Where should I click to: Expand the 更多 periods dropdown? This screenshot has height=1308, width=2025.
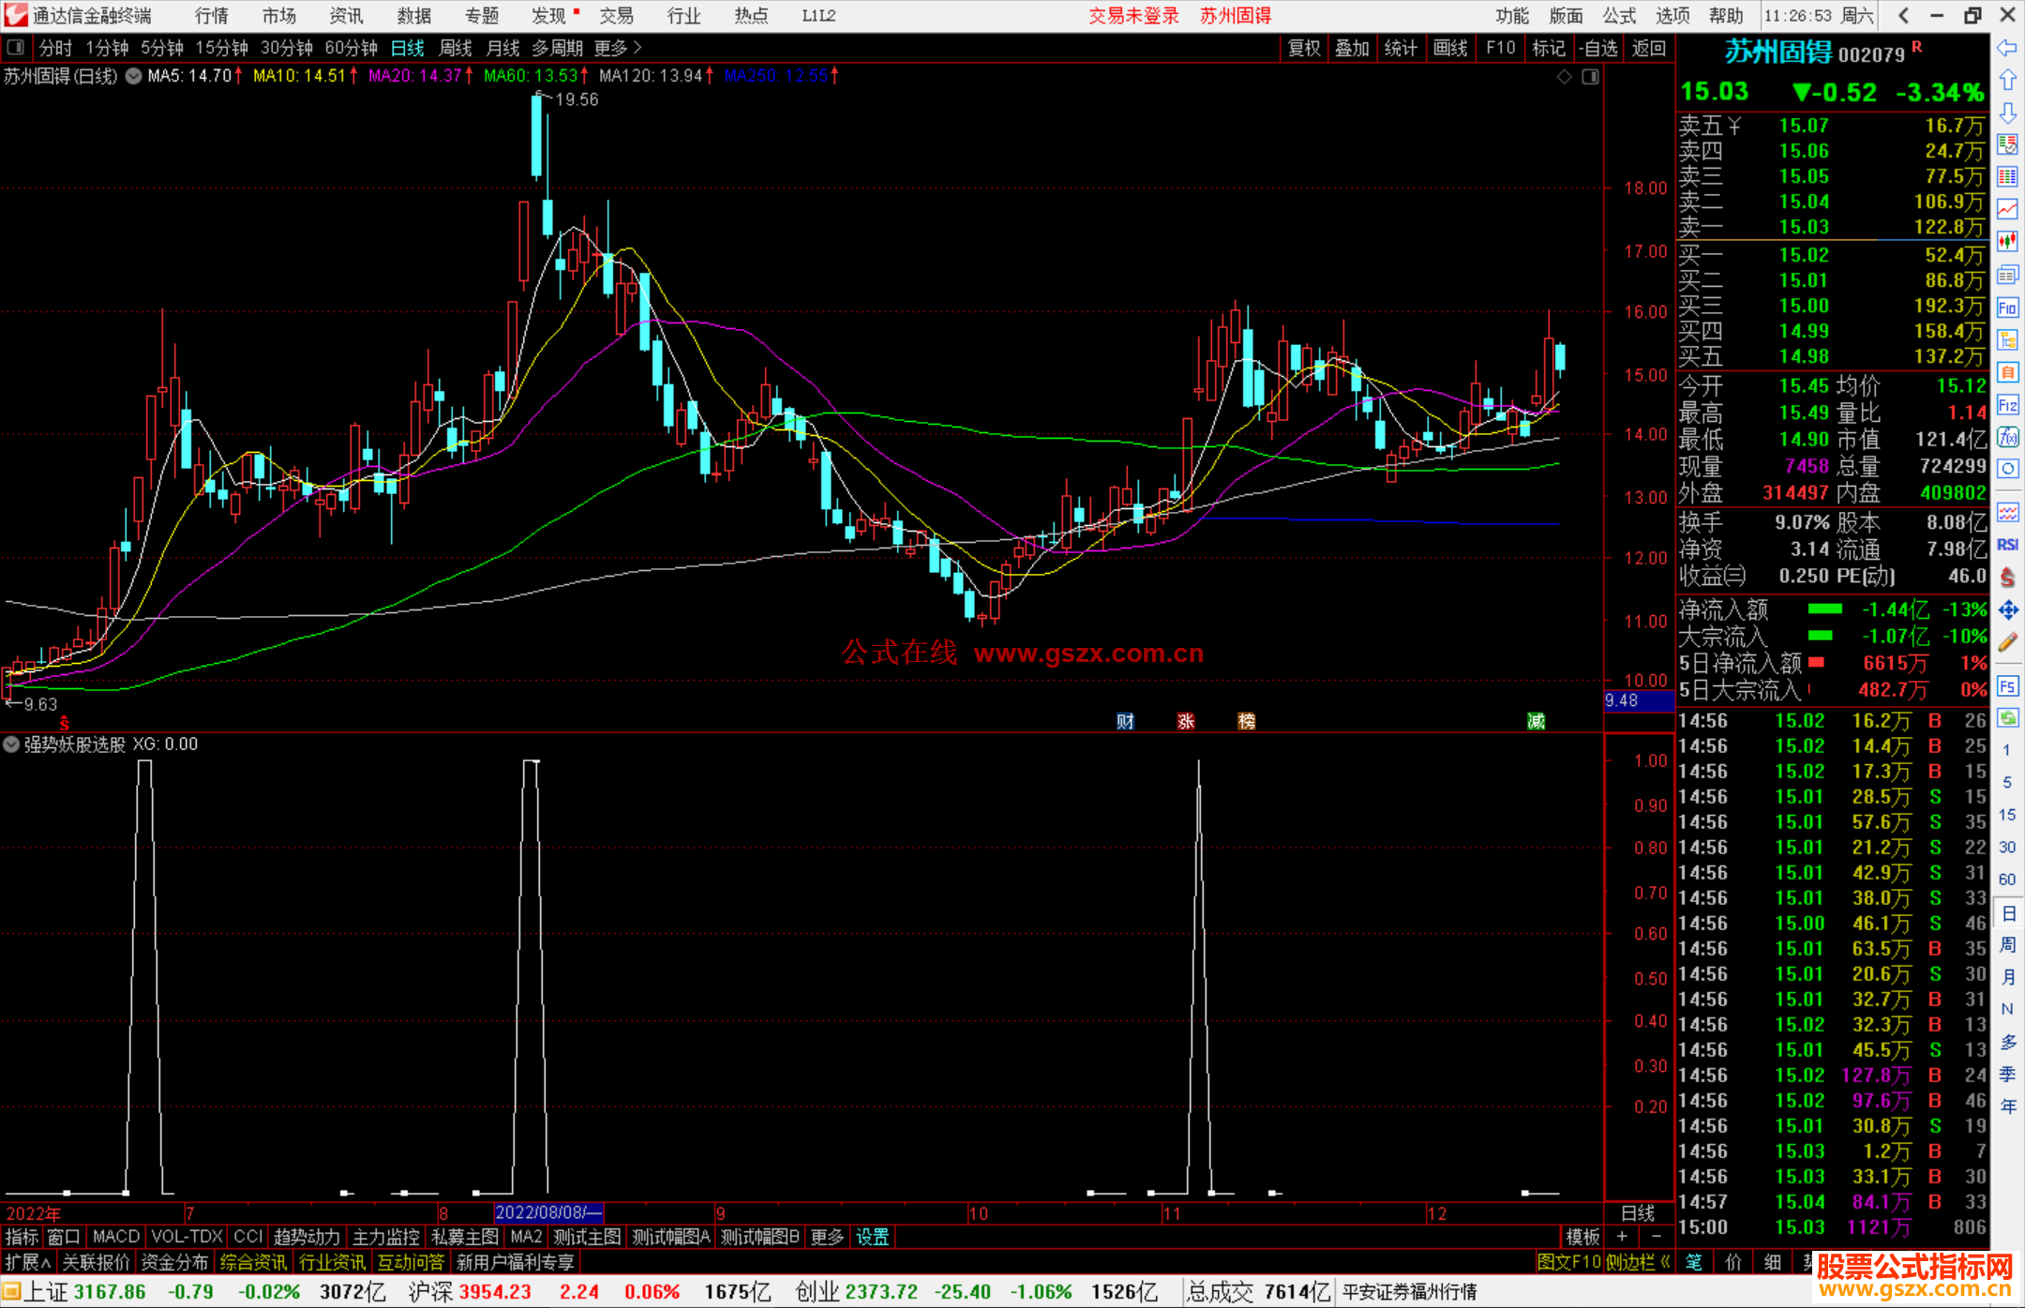(x=618, y=48)
